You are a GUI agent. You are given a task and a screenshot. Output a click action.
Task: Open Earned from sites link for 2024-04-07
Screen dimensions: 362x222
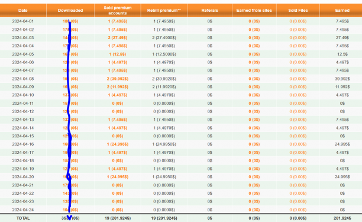[254, 70]
